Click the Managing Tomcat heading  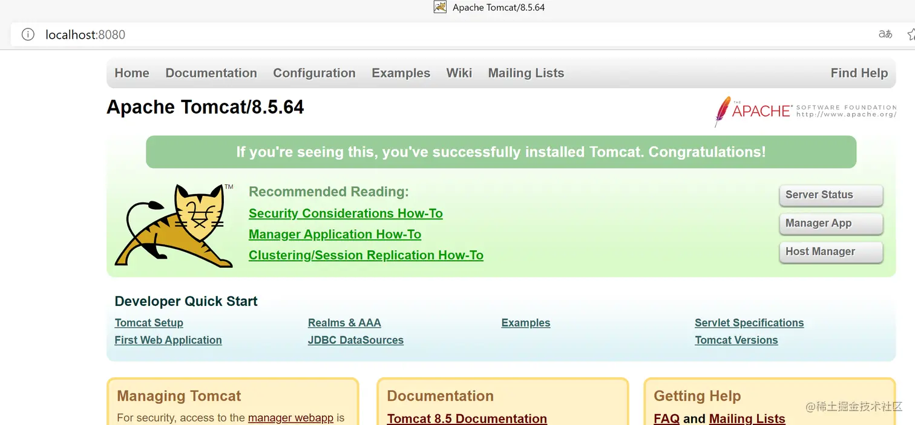point(179,396)
